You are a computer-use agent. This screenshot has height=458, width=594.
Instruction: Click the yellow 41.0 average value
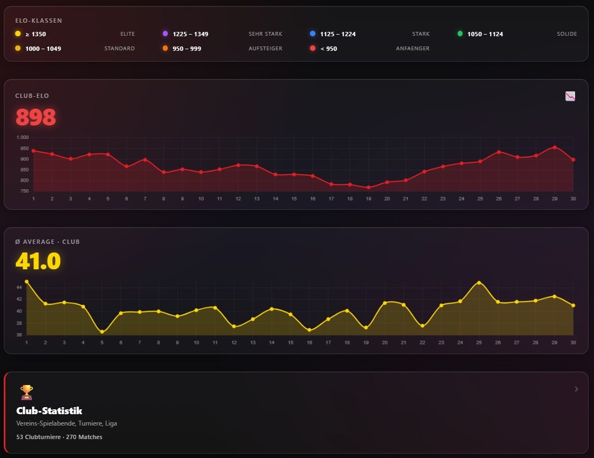pos(38,261)
